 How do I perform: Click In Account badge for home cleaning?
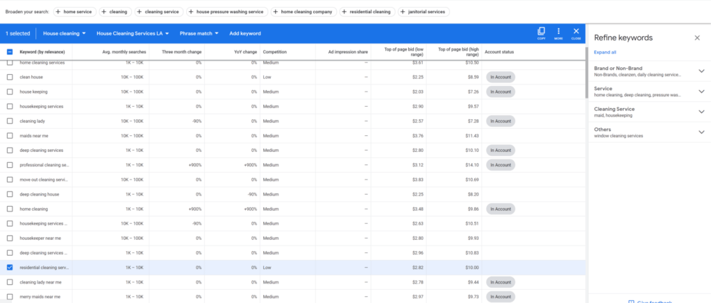coord(501,209)
